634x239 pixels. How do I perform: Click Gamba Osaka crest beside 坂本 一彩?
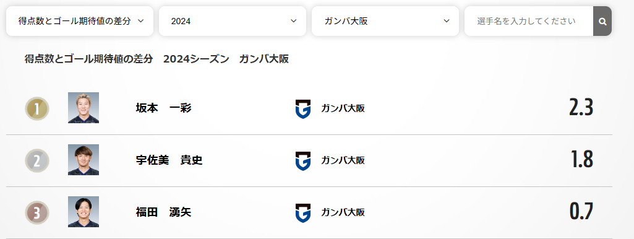pyautogui.click(x=303, y=109)
